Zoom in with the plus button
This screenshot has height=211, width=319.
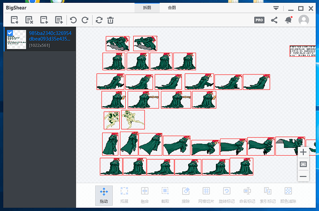click(303, 152)
